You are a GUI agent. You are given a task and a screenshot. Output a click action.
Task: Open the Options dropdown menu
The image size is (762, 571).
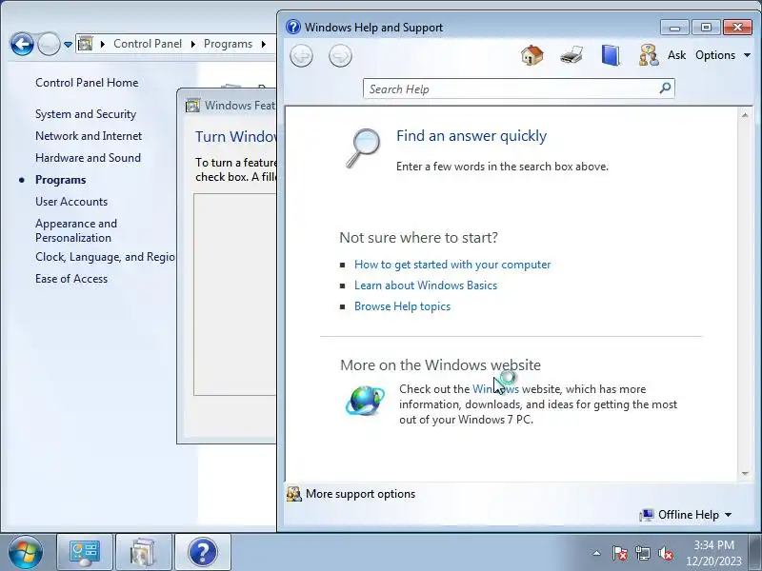[723, 55]
